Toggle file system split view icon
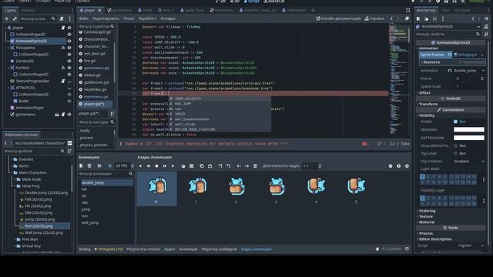 70,143
